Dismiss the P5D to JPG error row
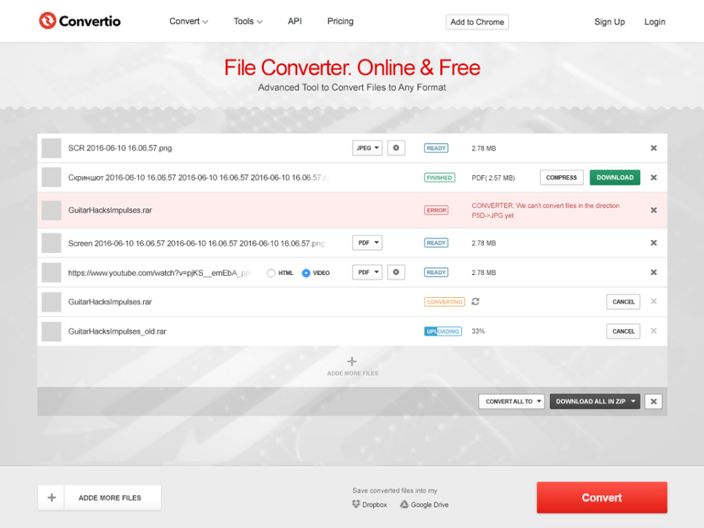Image resolution: width=704 pixels, height=528 pixels. (x=653, y=210)
